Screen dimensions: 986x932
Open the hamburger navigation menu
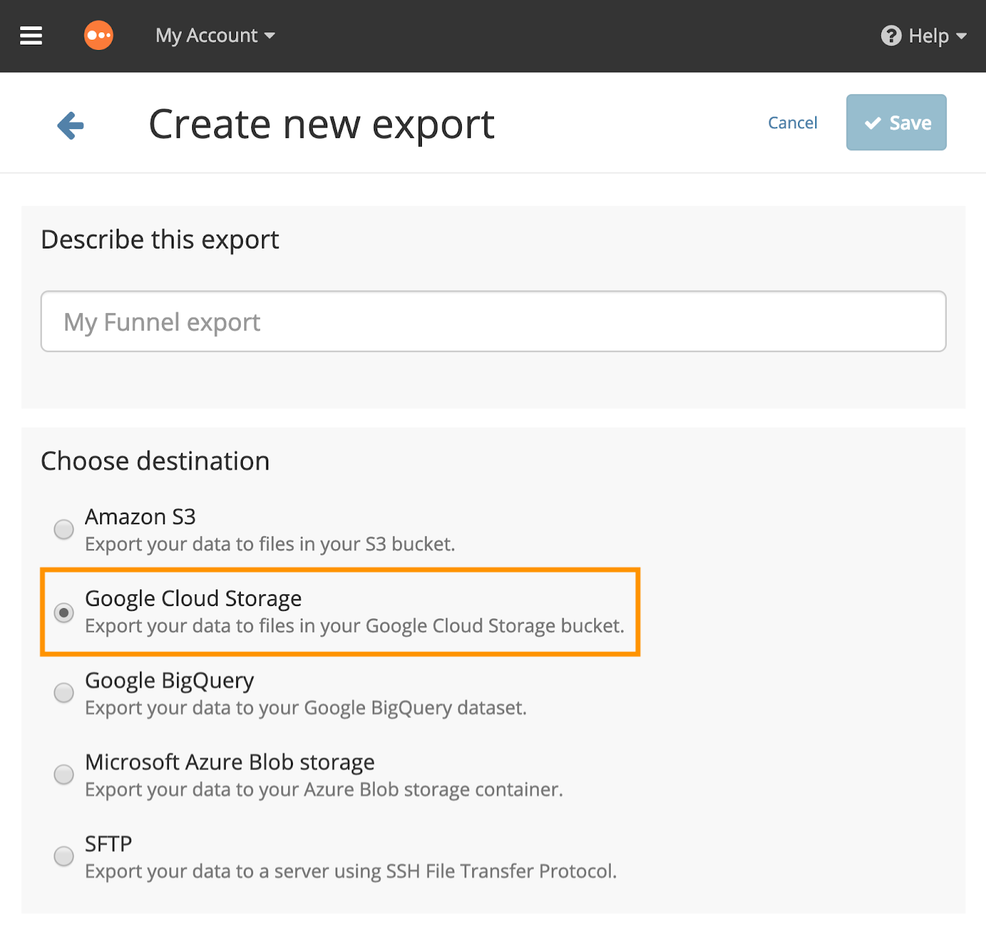[x=31, y=36]
